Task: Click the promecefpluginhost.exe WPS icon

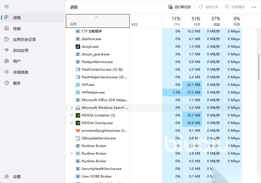Action: (x=78, y=131)
